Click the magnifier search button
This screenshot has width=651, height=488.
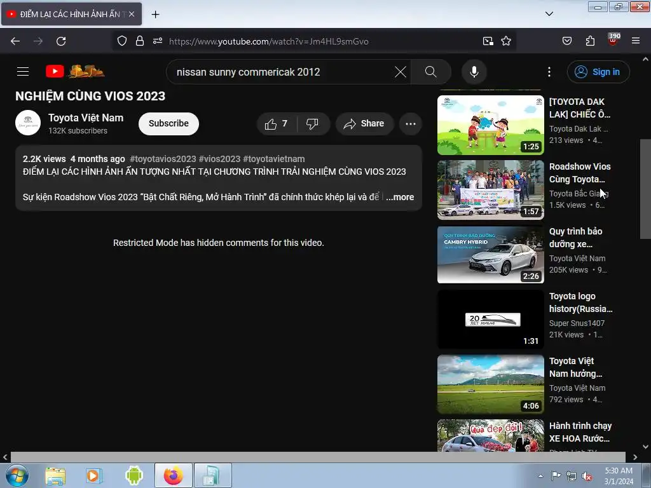point(431,72)
